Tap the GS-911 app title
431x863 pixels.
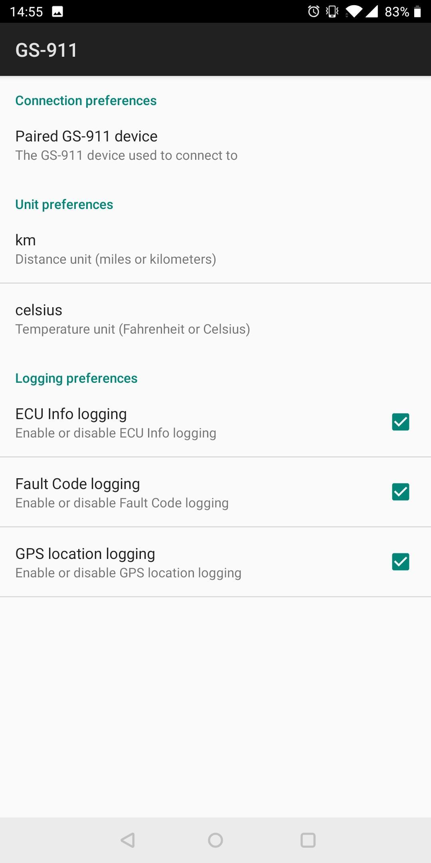coord(46,50)
